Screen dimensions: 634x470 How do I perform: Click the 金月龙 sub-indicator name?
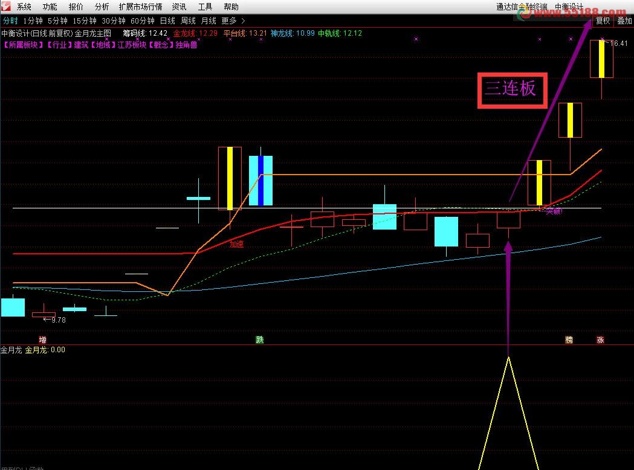click(x=11, y=350)
